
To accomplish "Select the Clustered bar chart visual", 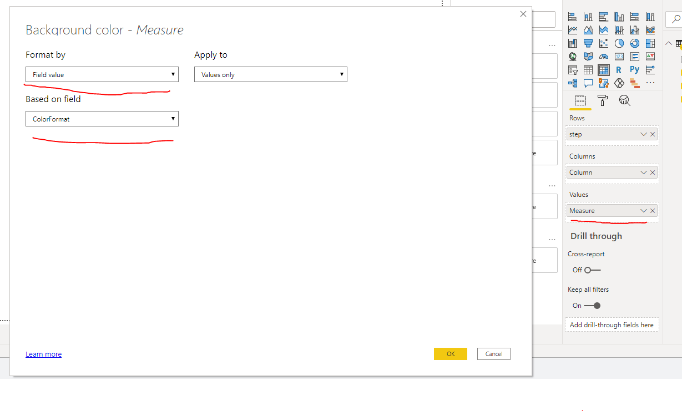I will pyautogui.click(x=604, y=17).
